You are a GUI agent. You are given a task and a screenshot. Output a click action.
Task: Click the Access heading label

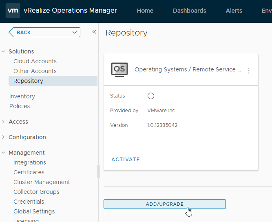pos(18,122)
